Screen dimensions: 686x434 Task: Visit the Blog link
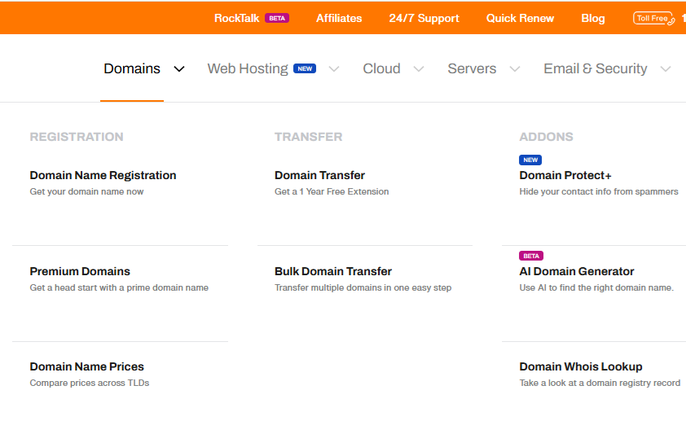click(x=593, y=19)
